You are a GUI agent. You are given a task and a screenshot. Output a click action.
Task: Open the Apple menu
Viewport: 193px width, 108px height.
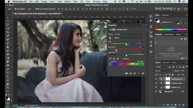click(x=9, y=1)
